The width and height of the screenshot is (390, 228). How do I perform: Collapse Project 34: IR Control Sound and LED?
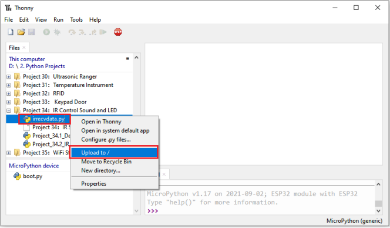point(9,110)
